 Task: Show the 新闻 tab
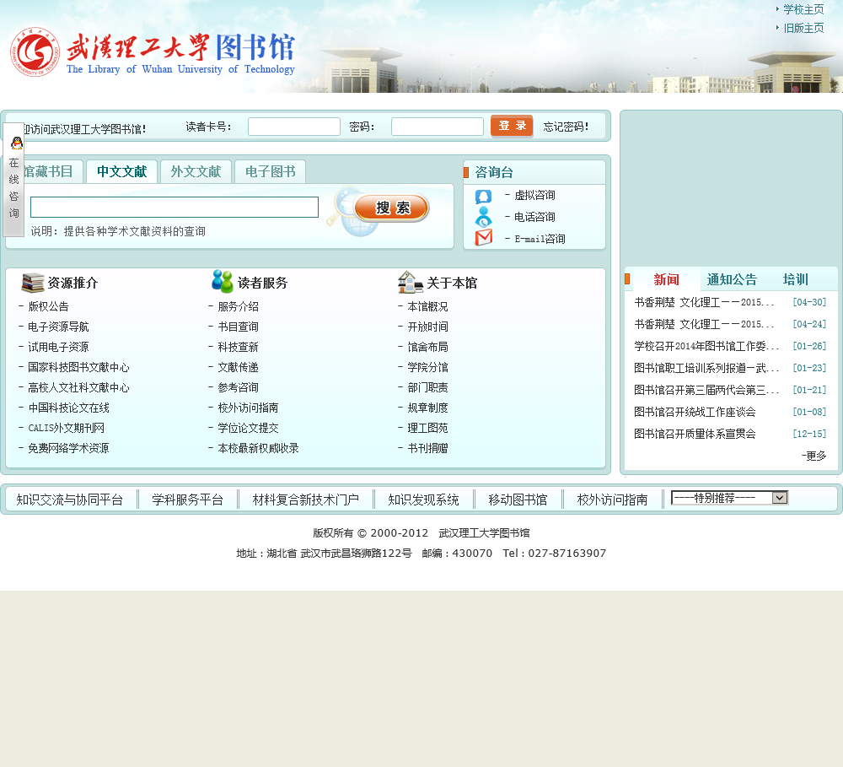pos(666,279)
